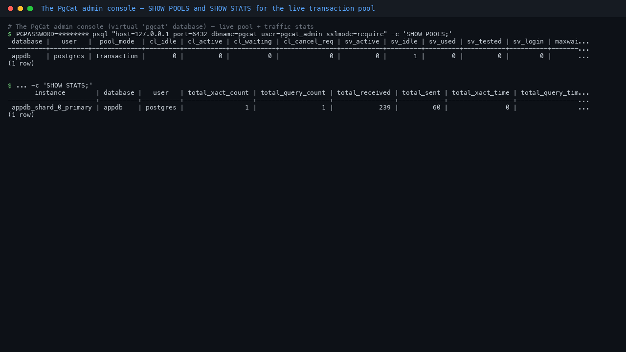Screen dimensions: 626x352
Task: Click the SHOW STATS command line
Action: click(50, 85)
